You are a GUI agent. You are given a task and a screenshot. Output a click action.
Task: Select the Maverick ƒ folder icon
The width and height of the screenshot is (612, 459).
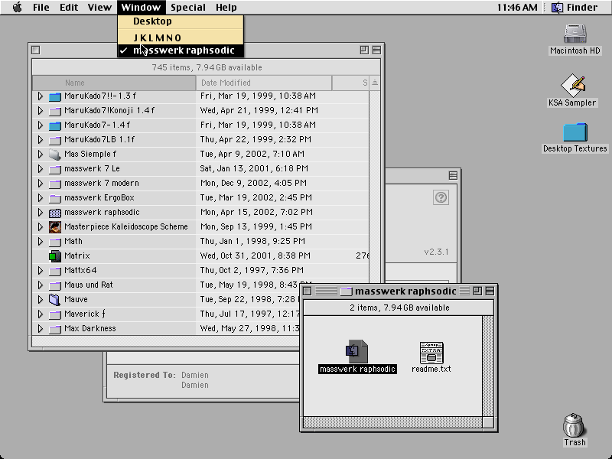[x=55, y=314]
